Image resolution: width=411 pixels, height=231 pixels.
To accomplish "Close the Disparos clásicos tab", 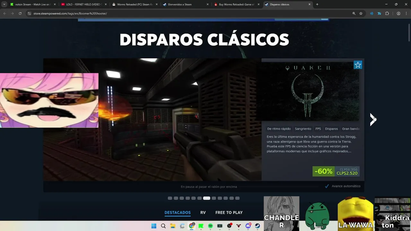I will tap(310, 4).
